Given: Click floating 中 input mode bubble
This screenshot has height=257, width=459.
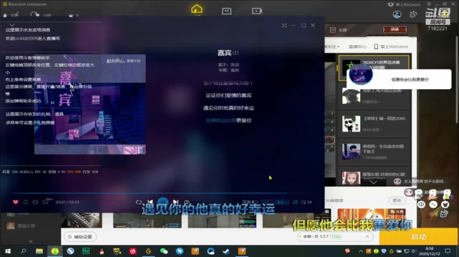Looking at the screenshot, I should point(421,204).
